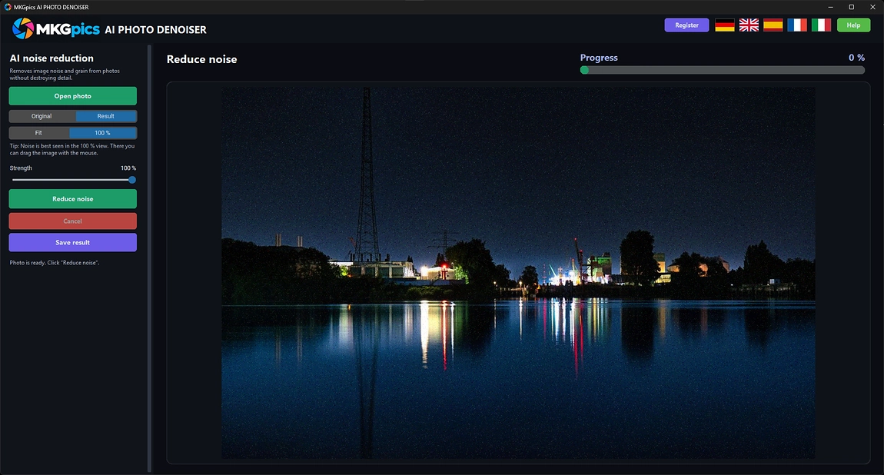This screenshot has height=475, width=884.
Task: Select the Spanish flag language
Action: pyautogui.click(x=773, y=25)
